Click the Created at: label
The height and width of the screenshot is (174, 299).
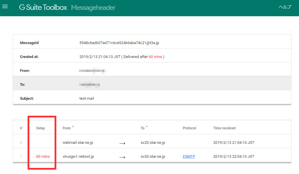[x=29, y=57]
